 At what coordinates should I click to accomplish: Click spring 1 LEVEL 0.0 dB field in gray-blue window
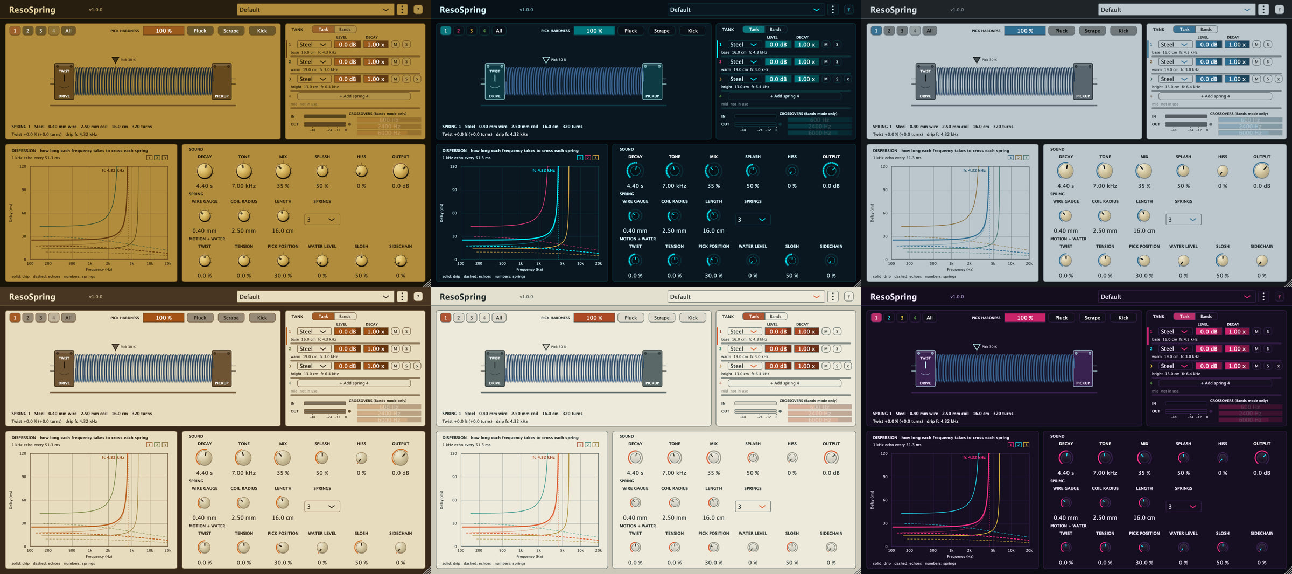(1209, 45)
